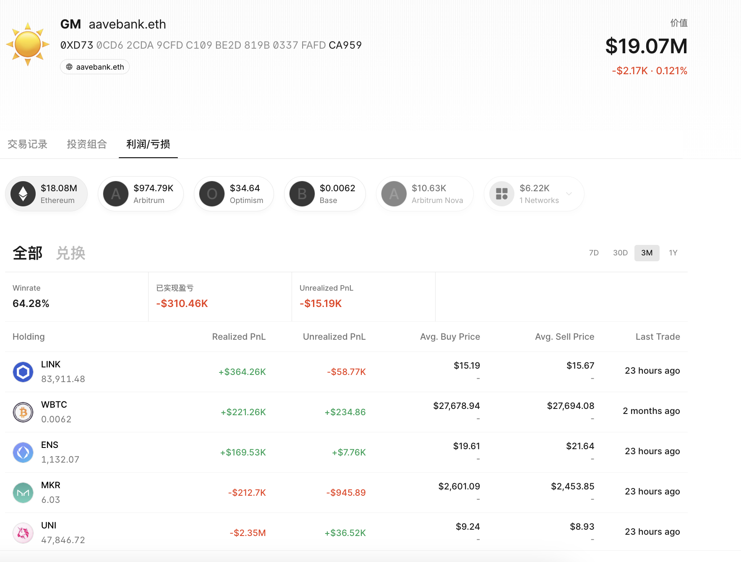Expand the 1 Networks dropdown chevron
The image size is (741, 562).
(x=569, y=194)
